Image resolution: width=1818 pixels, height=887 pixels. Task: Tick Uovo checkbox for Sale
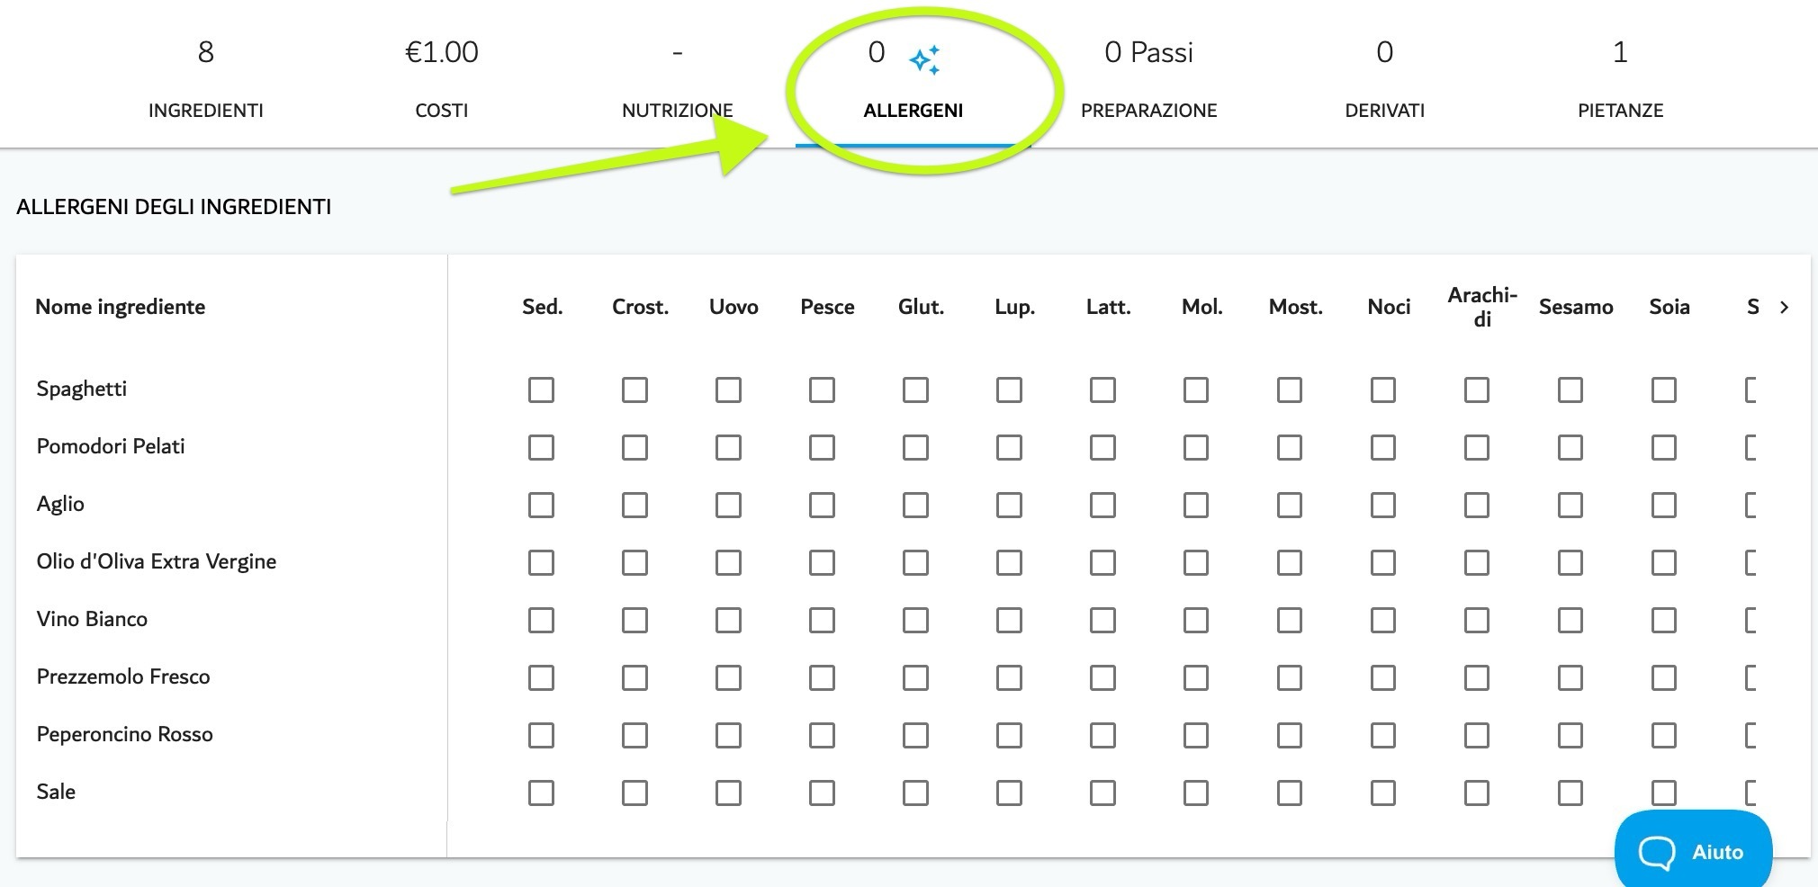728,793
